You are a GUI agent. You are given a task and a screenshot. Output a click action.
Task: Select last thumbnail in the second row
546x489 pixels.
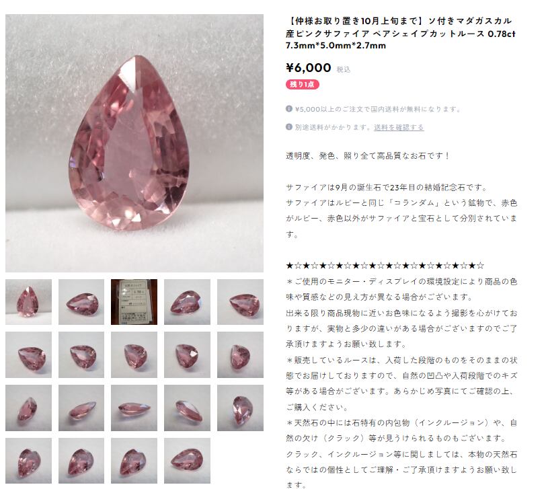click(x=240, y=355)
